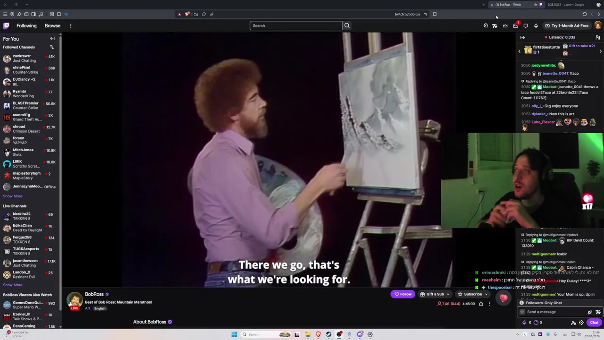Open navigation more options dots
This screenshot has width=604, height=340.
tap(70, 25)
